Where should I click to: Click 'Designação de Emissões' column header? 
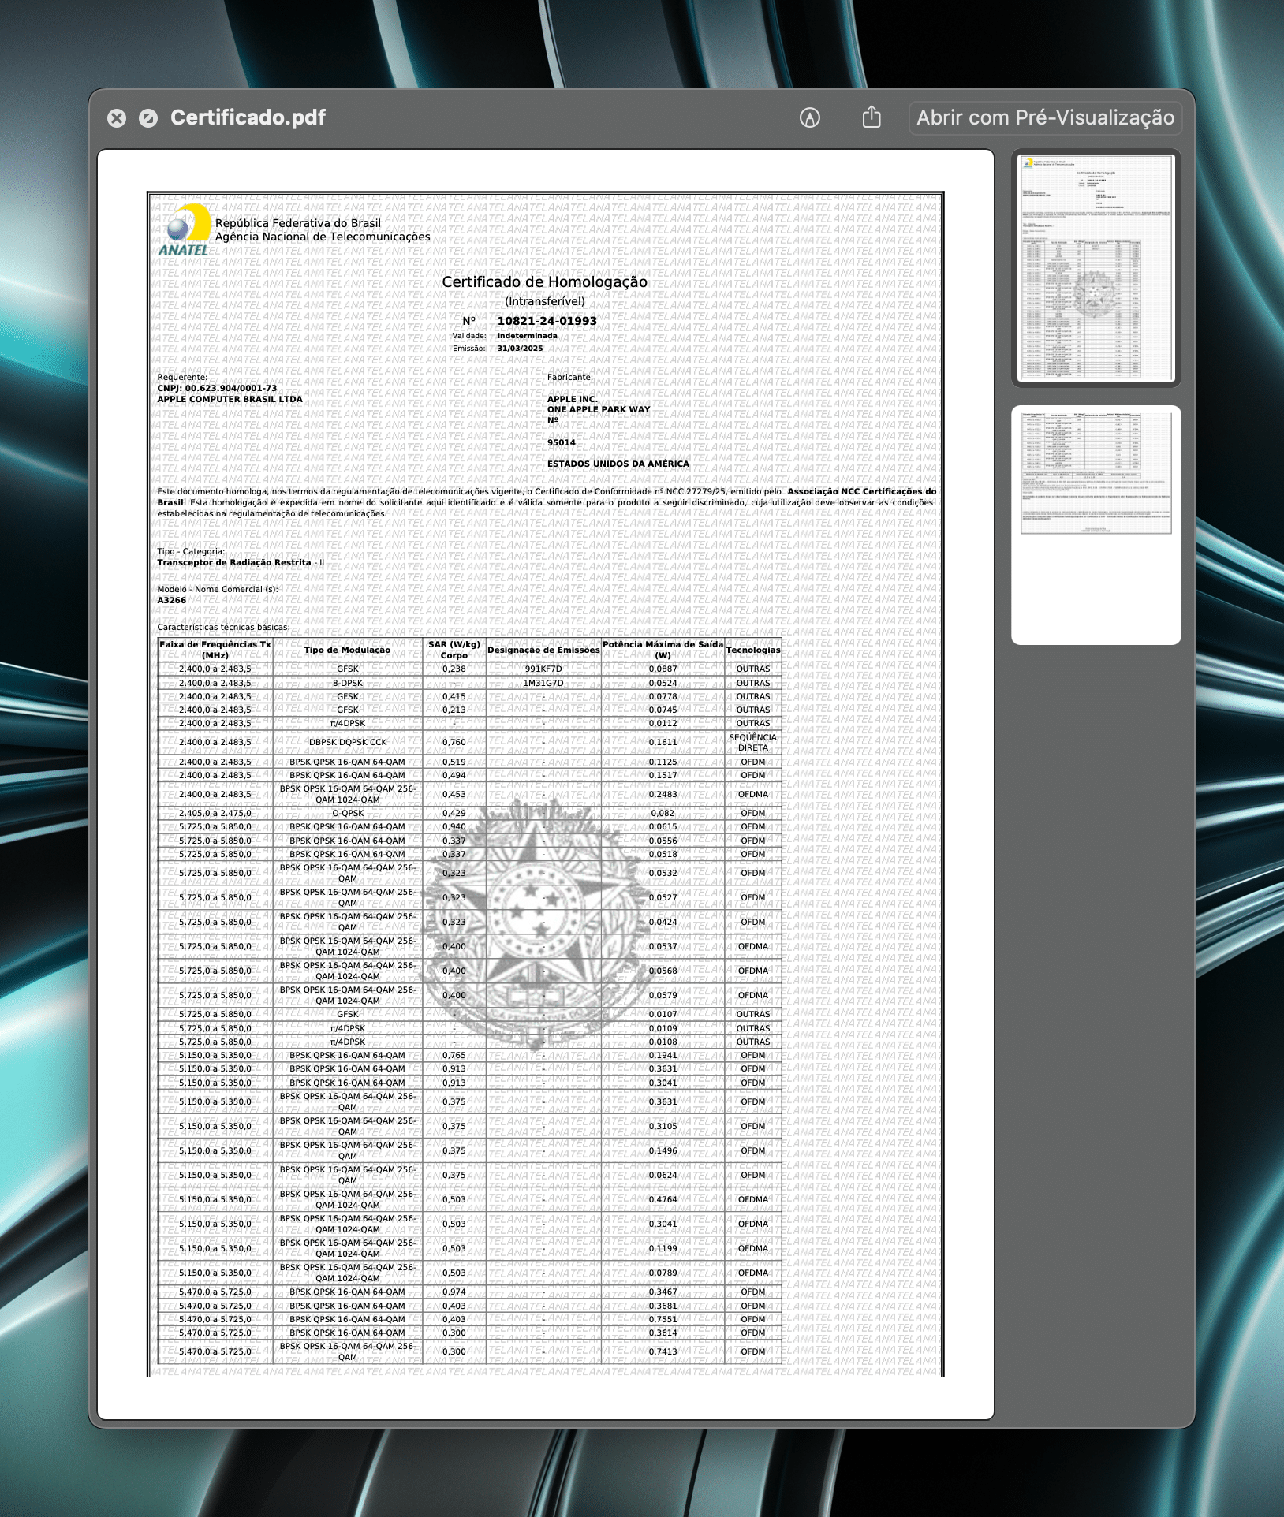pyautogui.click(x=543, y=650)
